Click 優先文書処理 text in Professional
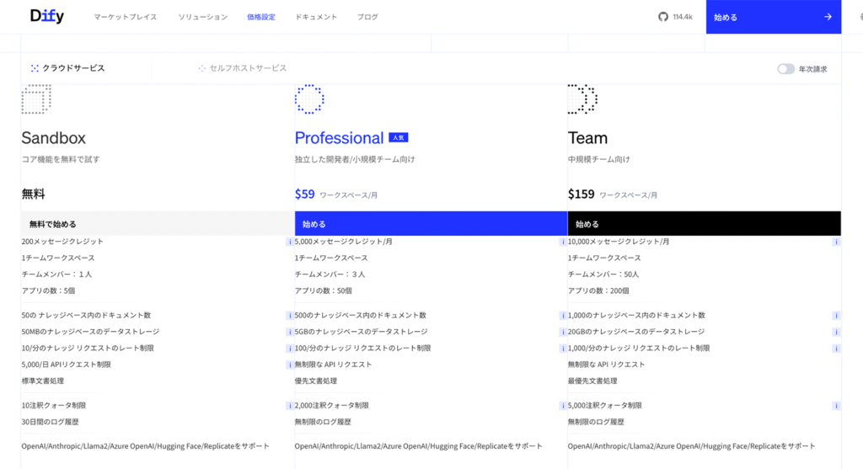The width and height of the screenshot is (863, 469). tap(316, 381)
